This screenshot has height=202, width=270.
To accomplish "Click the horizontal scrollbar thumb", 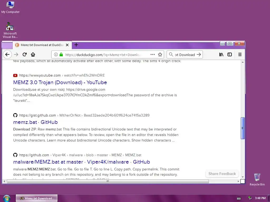I will (108, 181).
